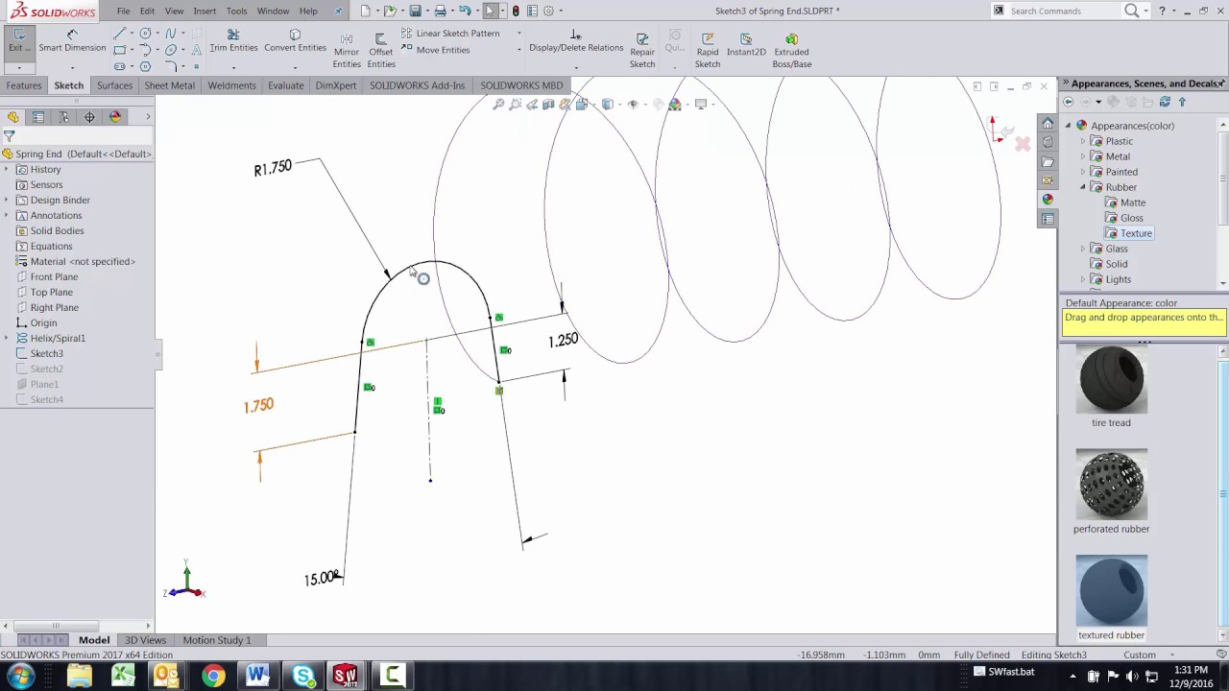
Task: Click the refresh icon in Appearances panel
Action: point(1165,102)
